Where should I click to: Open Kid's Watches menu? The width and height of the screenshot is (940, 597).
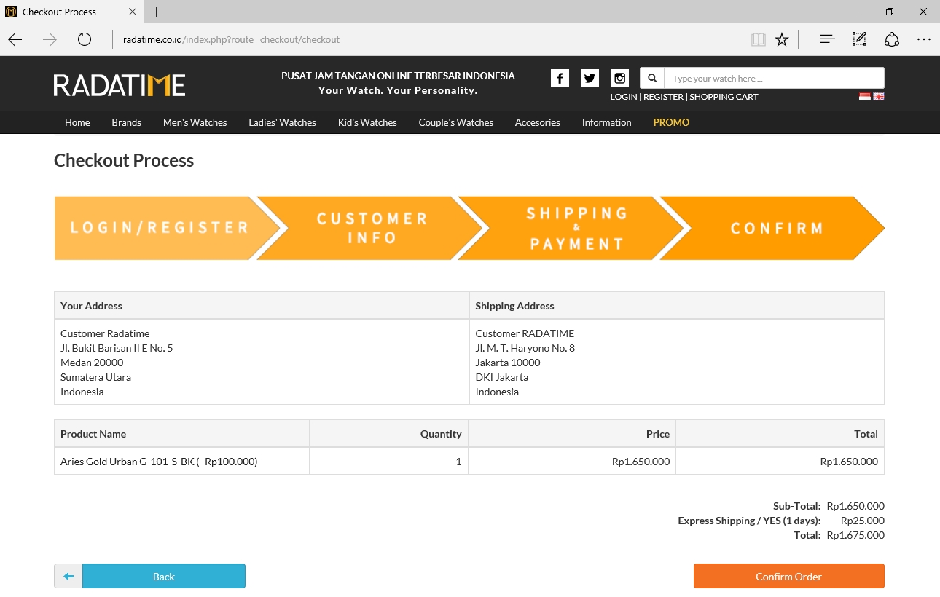367,122
